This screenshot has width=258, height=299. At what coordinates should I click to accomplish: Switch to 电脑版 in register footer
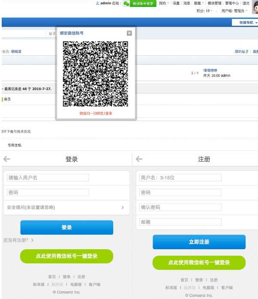coord(208,287)
